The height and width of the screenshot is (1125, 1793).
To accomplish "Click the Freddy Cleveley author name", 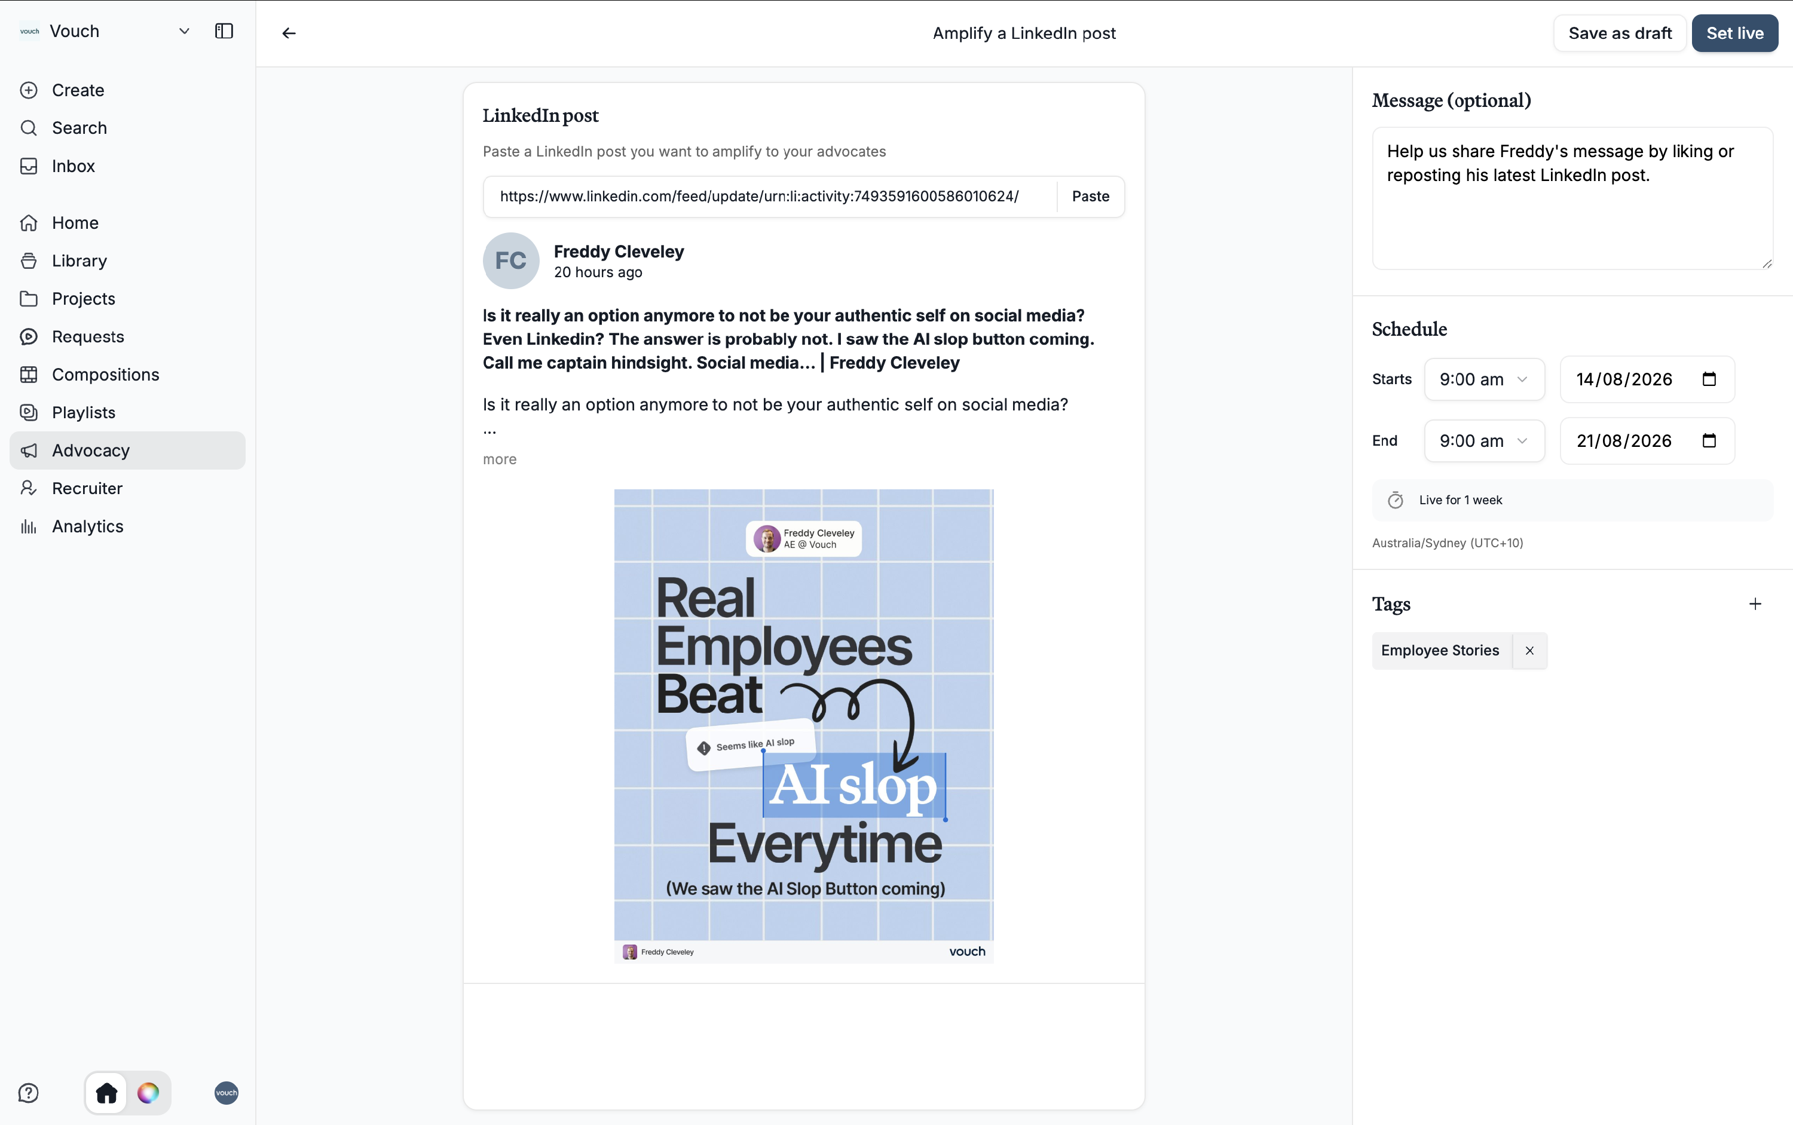I will coord(619,252).
